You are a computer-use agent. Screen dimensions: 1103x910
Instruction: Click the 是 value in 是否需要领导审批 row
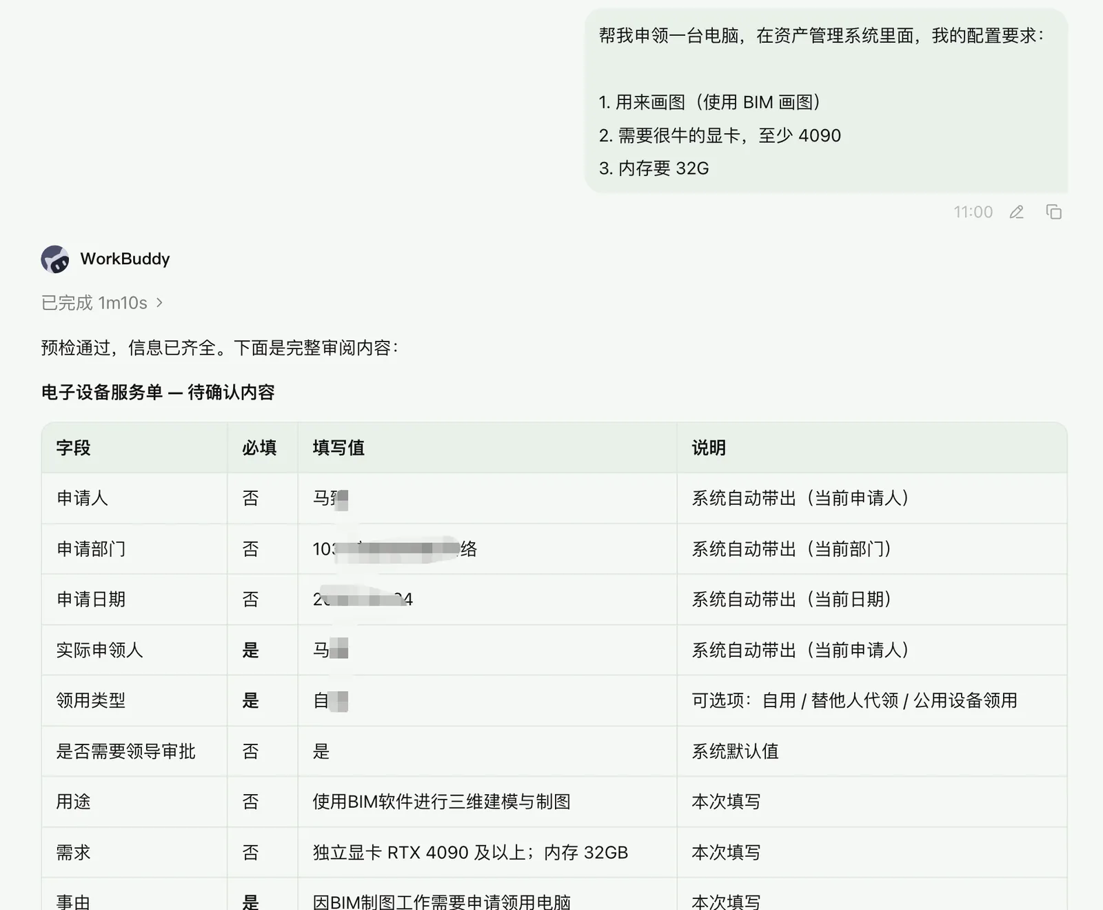click(321, 751)
